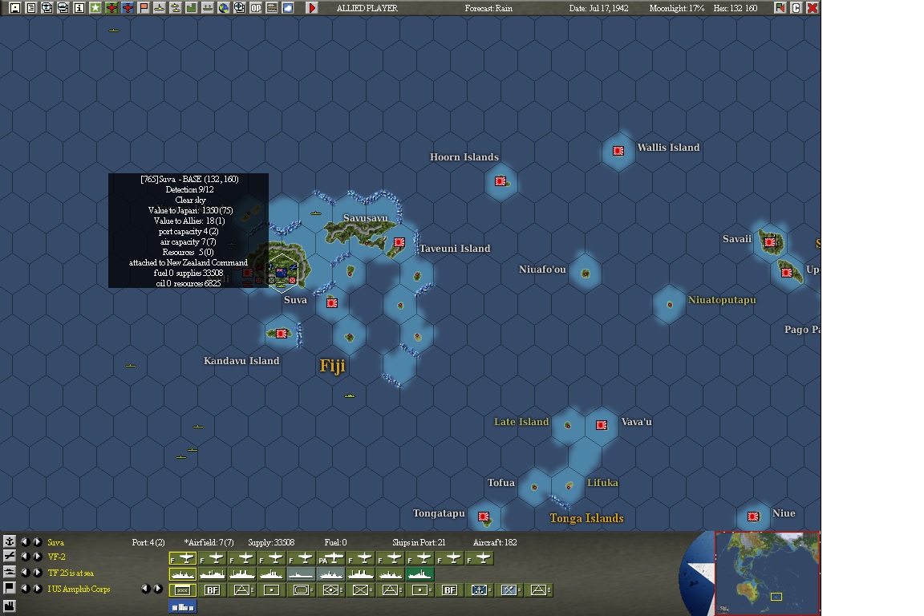Click the Niue base marker
The image size is (924, 616).
pos(753,517)
